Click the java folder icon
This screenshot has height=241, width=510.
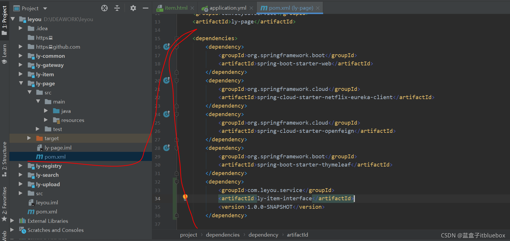click(56, 111)
